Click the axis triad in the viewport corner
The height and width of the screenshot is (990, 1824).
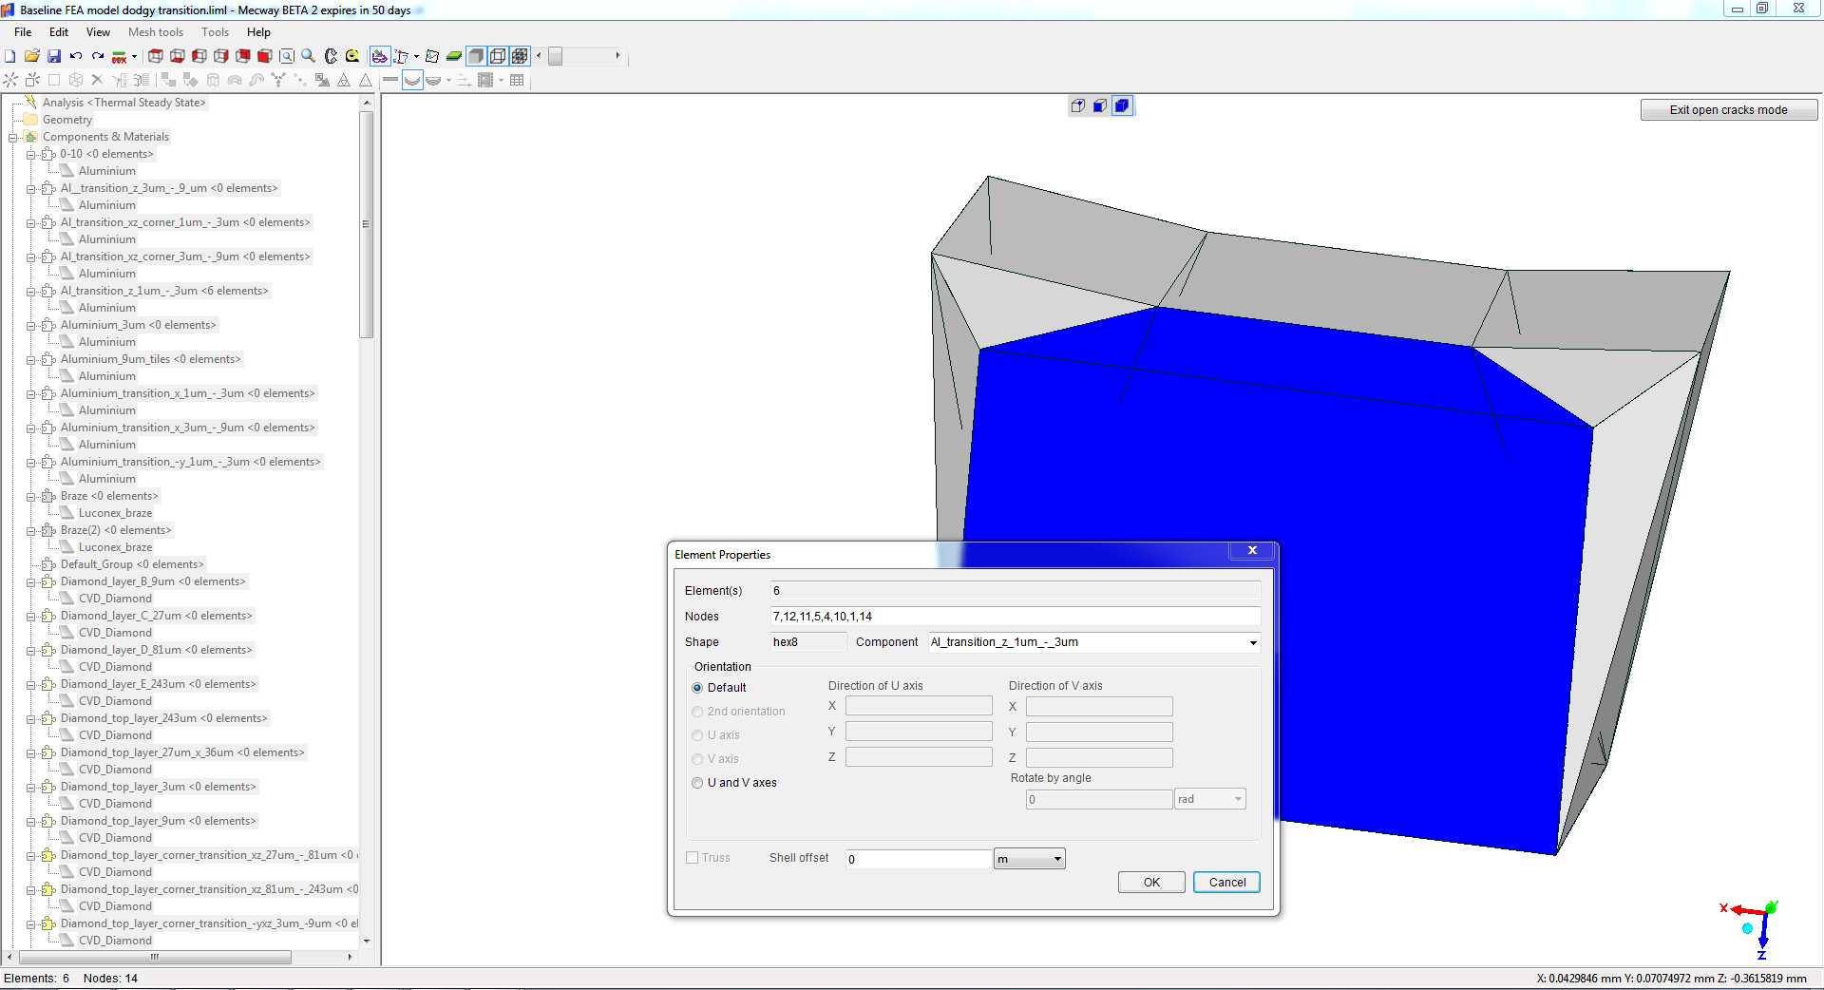[x=1751, y=928]
